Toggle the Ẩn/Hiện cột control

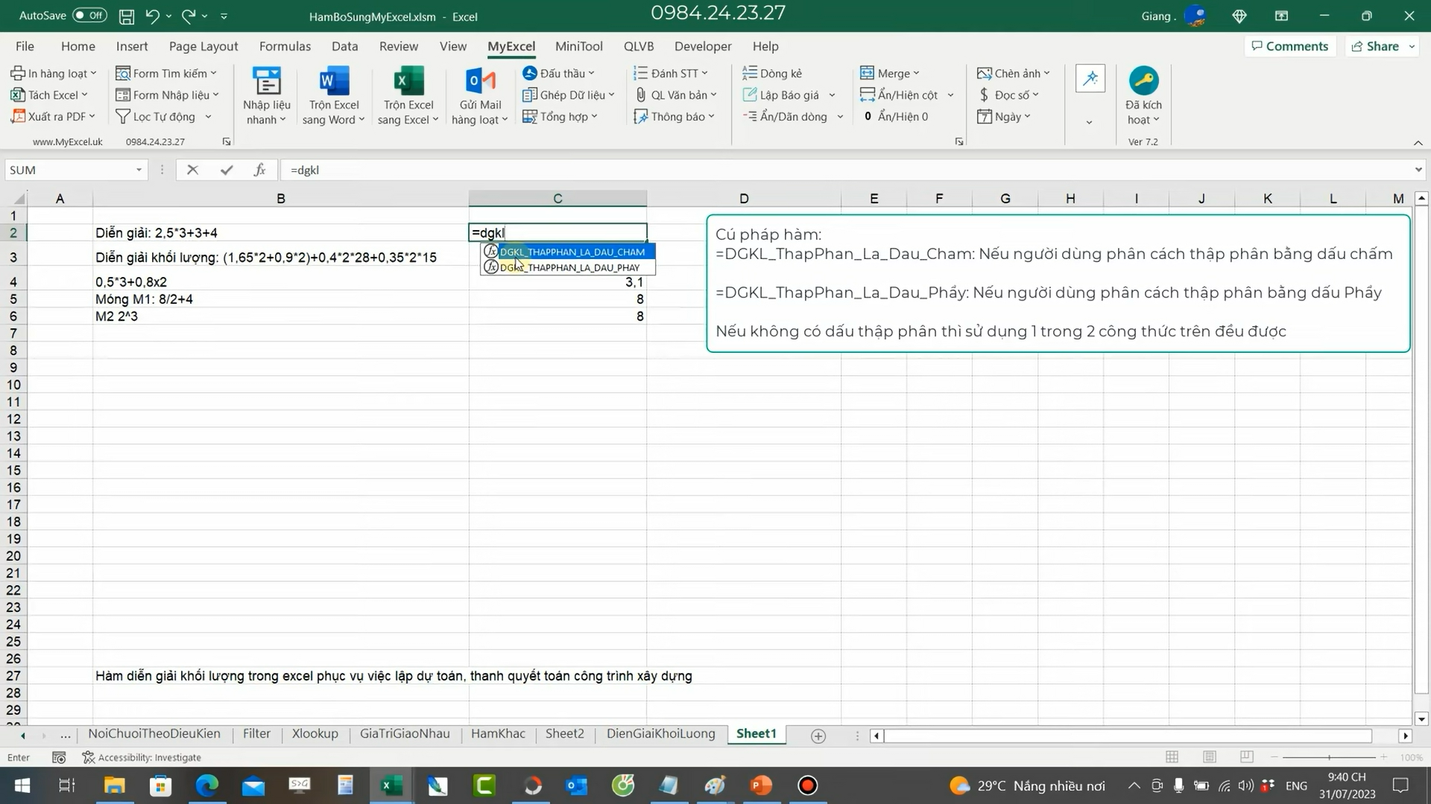click(906, 95)
